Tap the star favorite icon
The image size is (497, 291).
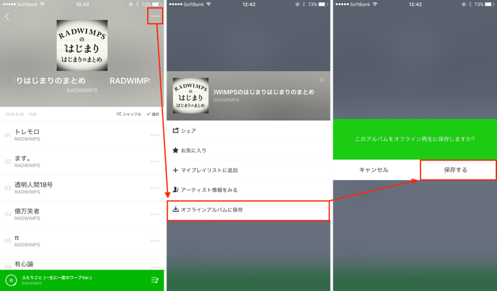pyautogui.click(x=175, y=150)
